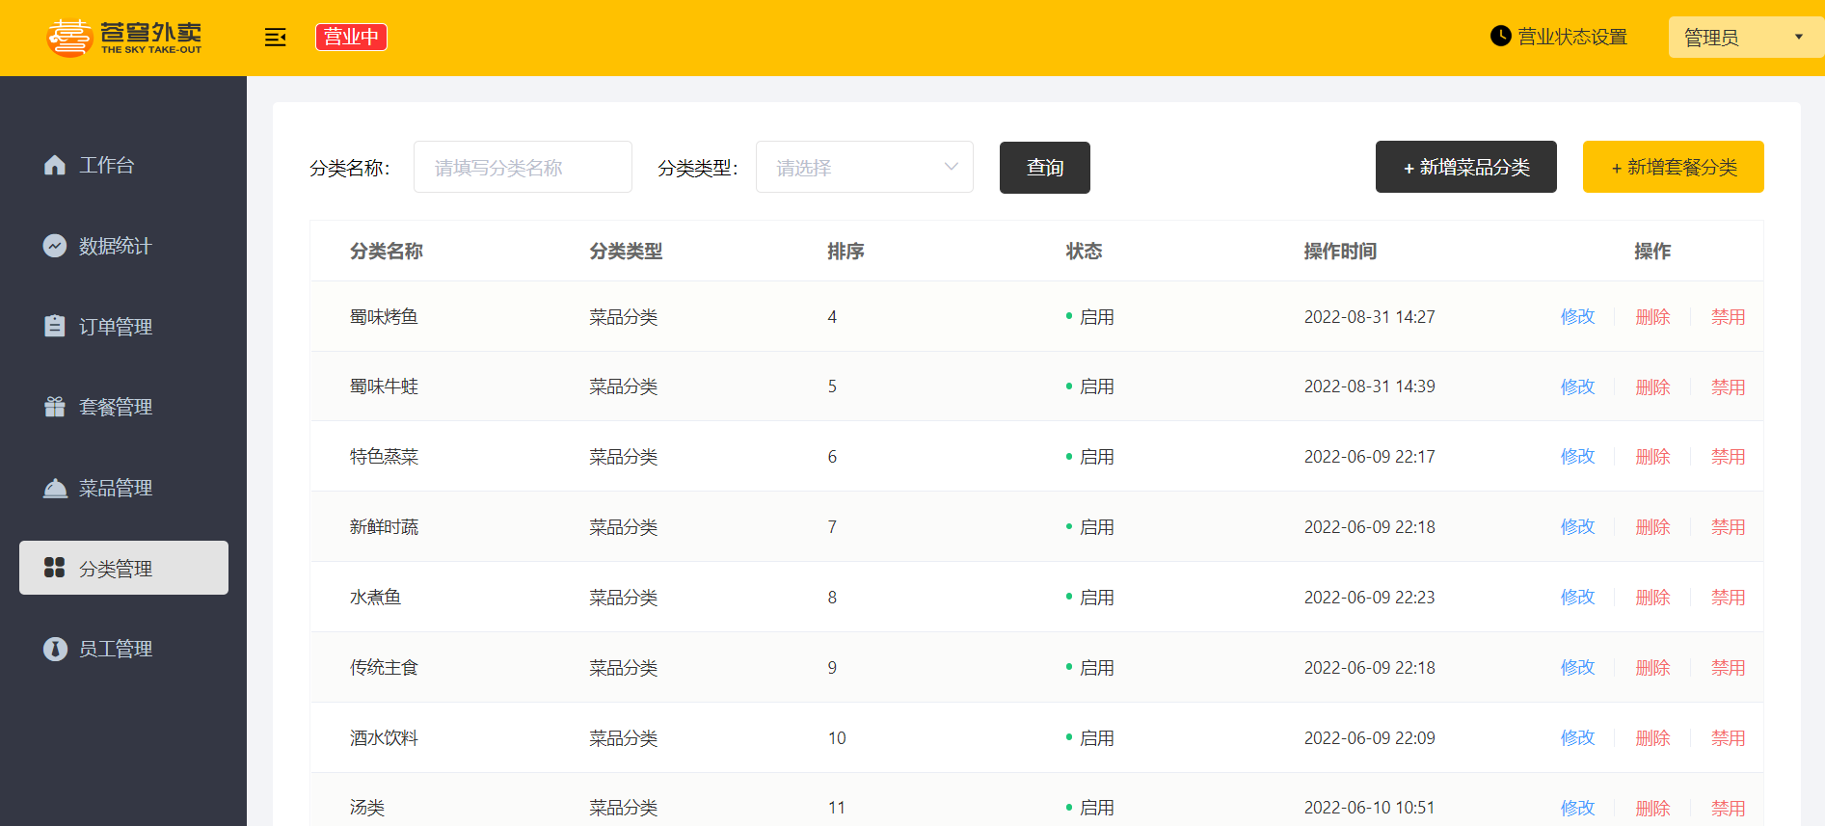Image resolution: width=1825 pixels, height=826 pixels.
Task: Click 新增菜品分类 button
Action: [1465, 167]
